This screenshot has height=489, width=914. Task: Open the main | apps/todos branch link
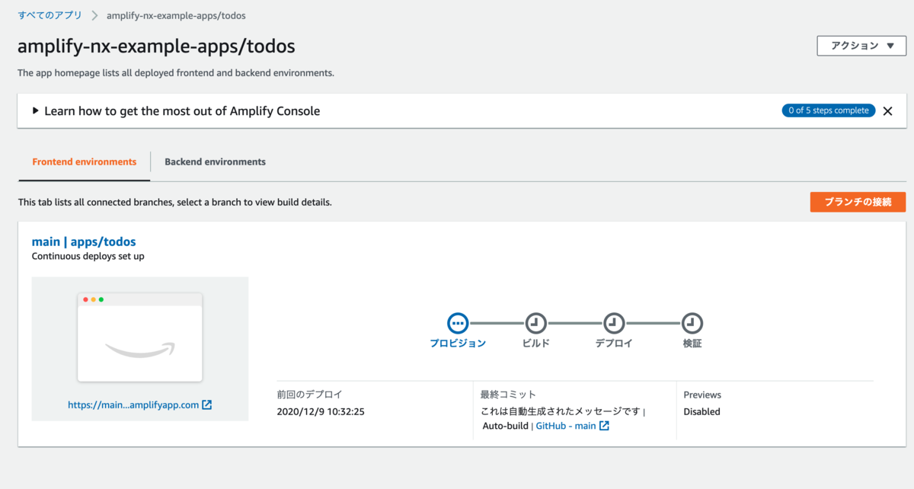pos(84,241)
